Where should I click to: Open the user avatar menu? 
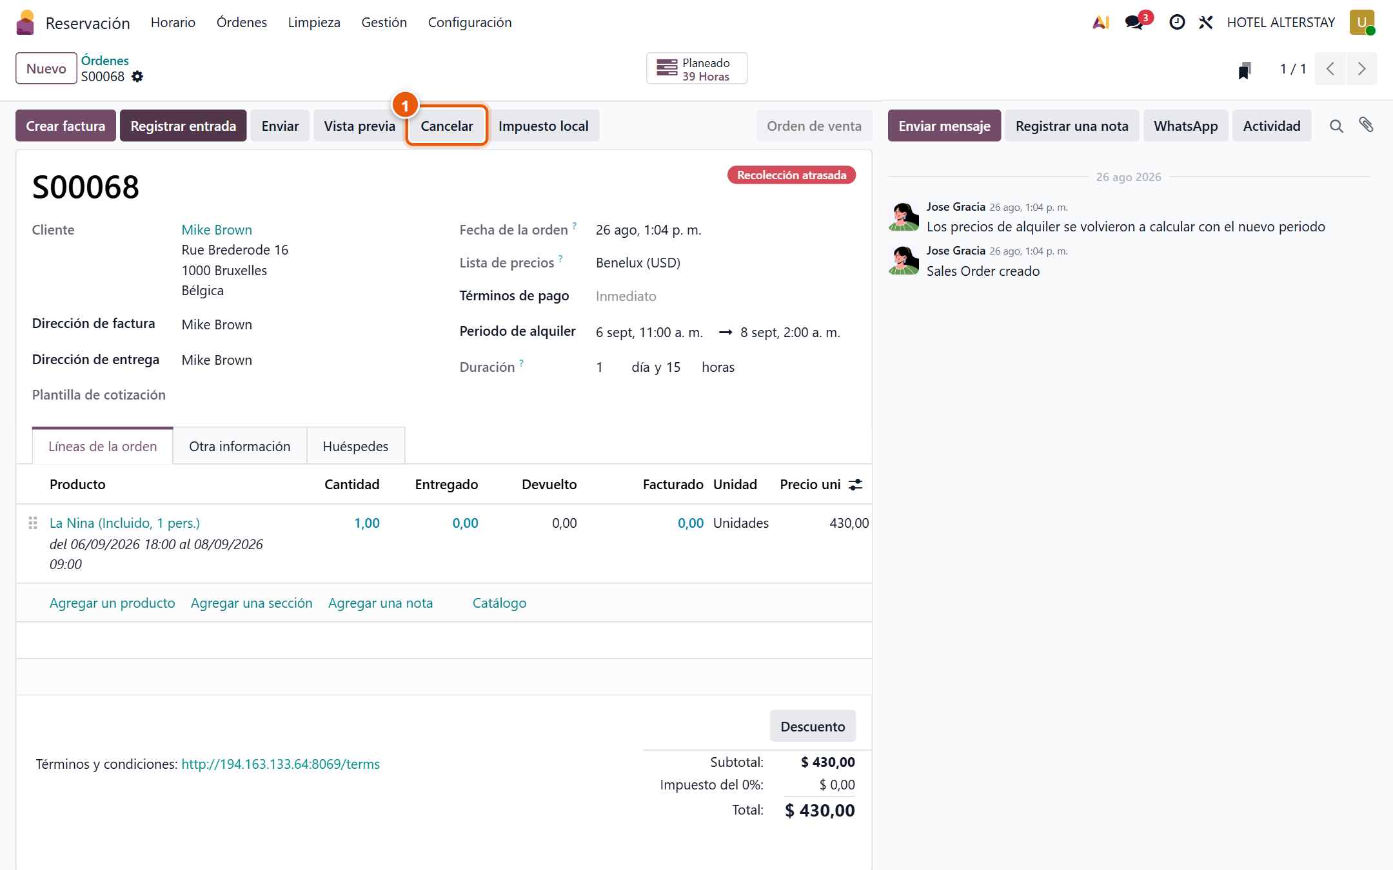(x=1362, y=23)
